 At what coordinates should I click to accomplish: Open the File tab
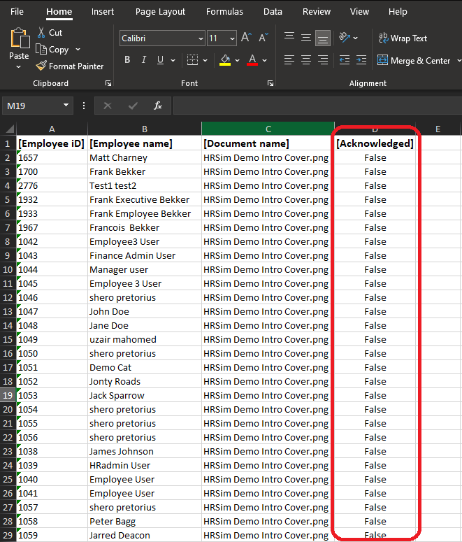17,11
